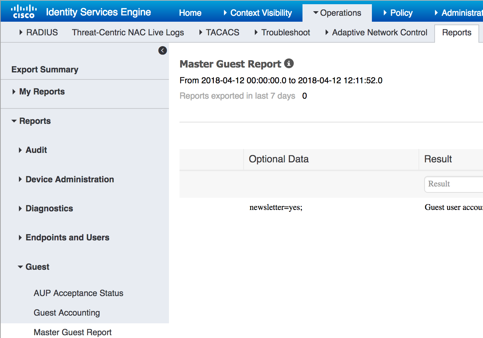Expand Endpoints and Users group
The height and width of the screenshot is (338, 483).
pos(64,238)
